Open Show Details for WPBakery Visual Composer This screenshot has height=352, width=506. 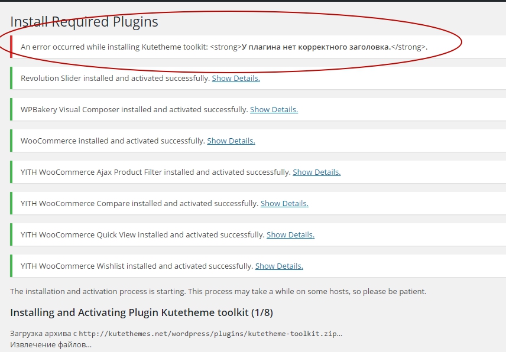click(274, 110)
